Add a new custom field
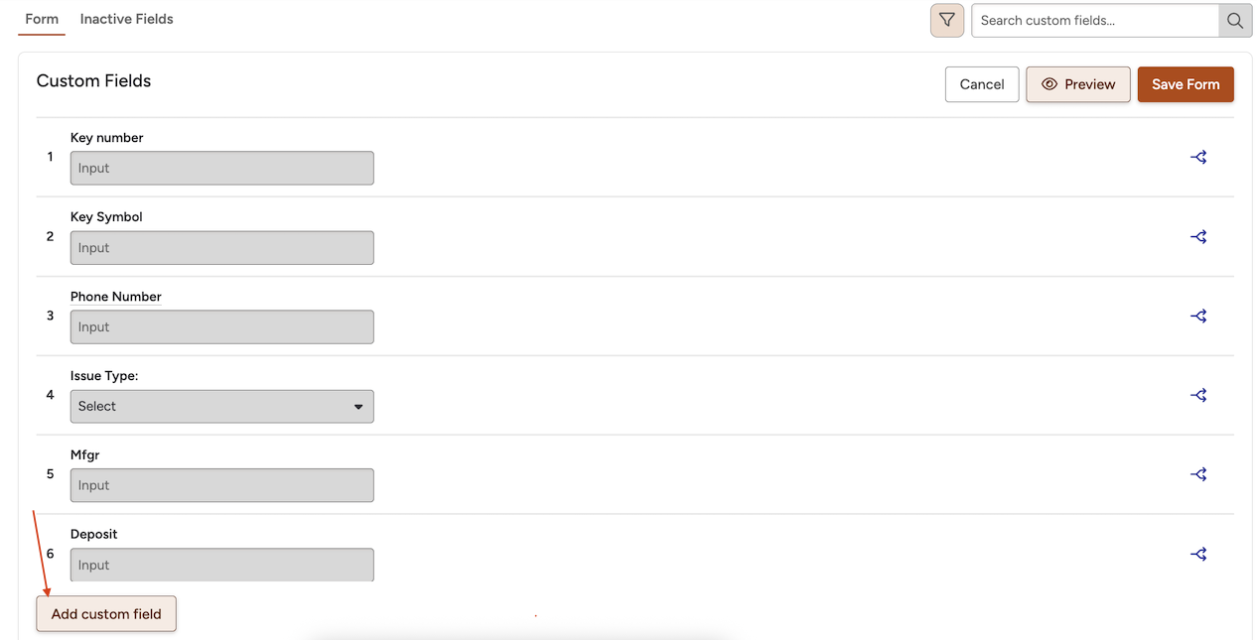This screenshot has width=1257, height=640. pos(106,613)
